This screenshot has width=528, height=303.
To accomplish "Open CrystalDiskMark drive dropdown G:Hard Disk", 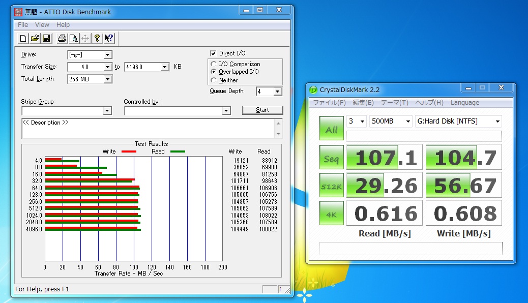I will 458,121.
